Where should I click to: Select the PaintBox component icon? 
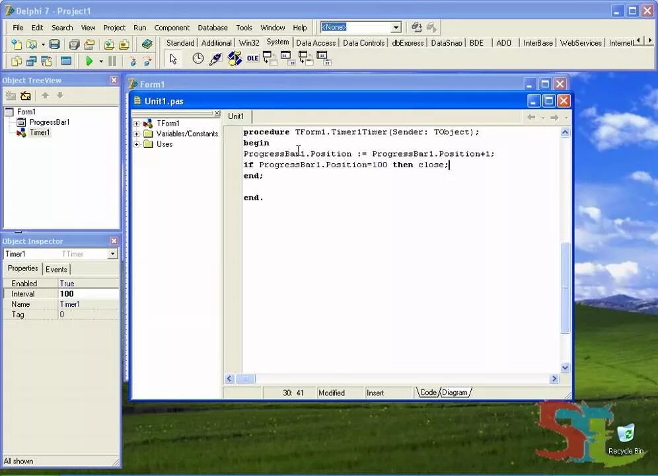pos(215,59)
